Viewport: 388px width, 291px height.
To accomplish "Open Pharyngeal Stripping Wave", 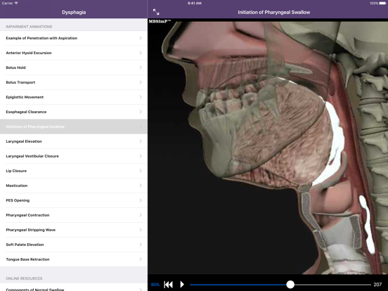I will pyautogui.click(x=74, y=230).
